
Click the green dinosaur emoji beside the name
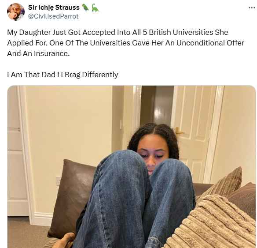click(95, 8)
